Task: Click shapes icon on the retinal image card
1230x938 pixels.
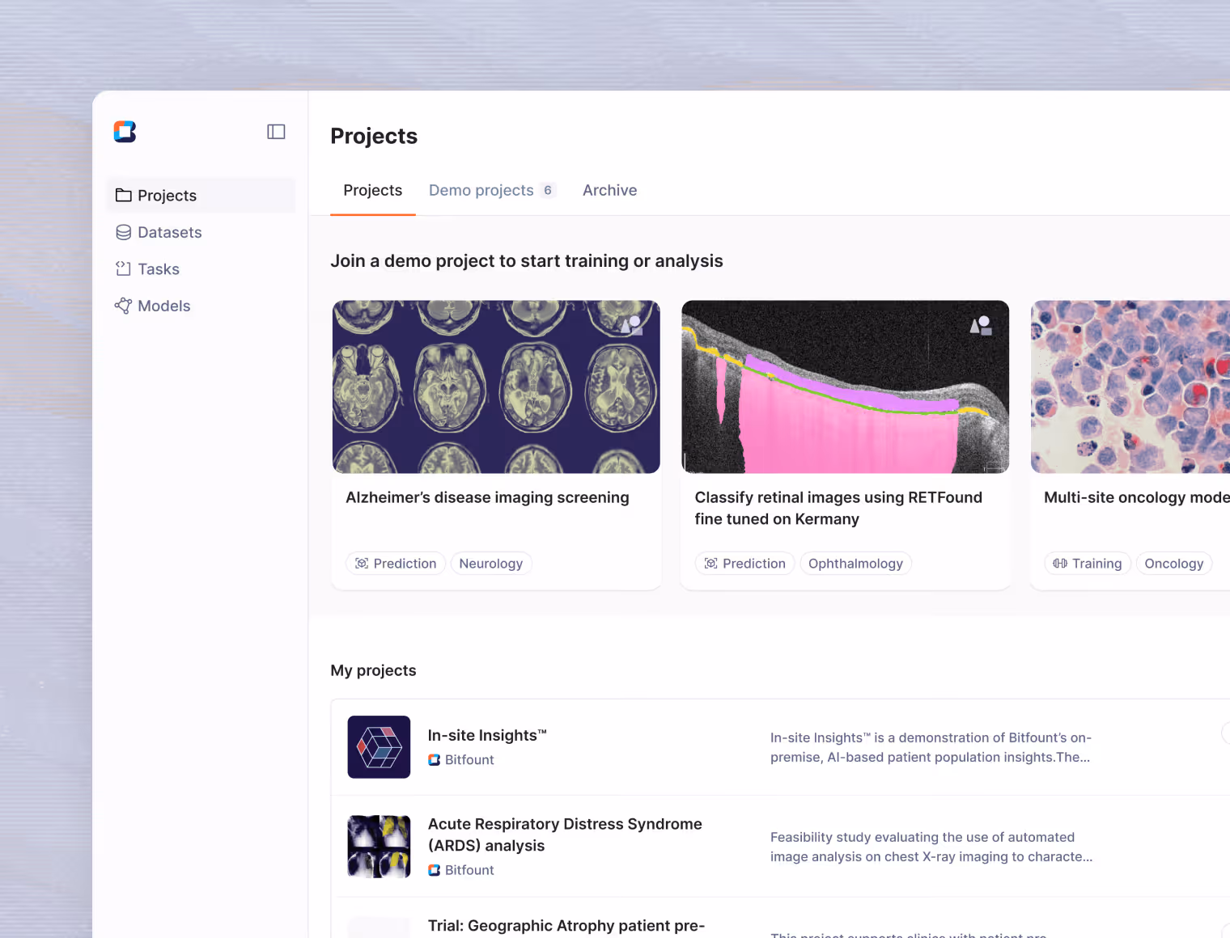Action: pyautogui.click(x=981, y=326)
